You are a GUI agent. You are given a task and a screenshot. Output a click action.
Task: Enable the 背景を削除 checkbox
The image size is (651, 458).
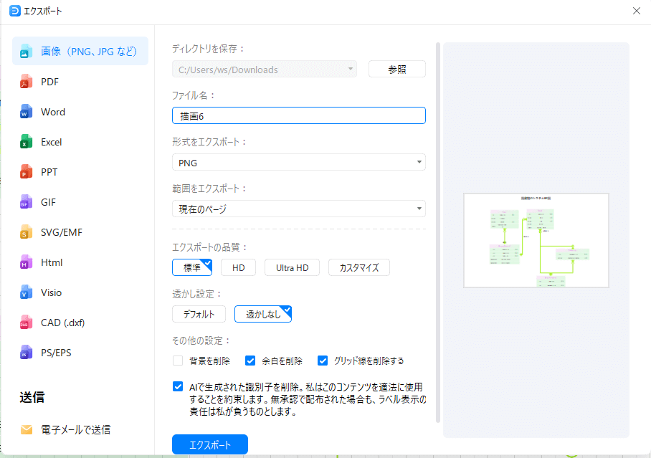tap(178, 361)
